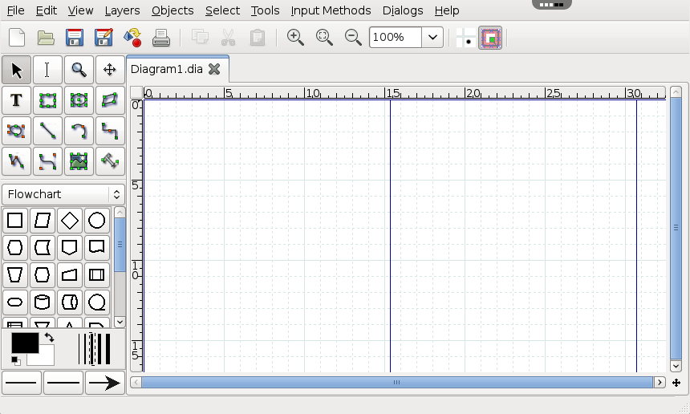Close the Diagram1.dia tab
690x414 pixels.
pyautogui.click(x=214, y=69)
